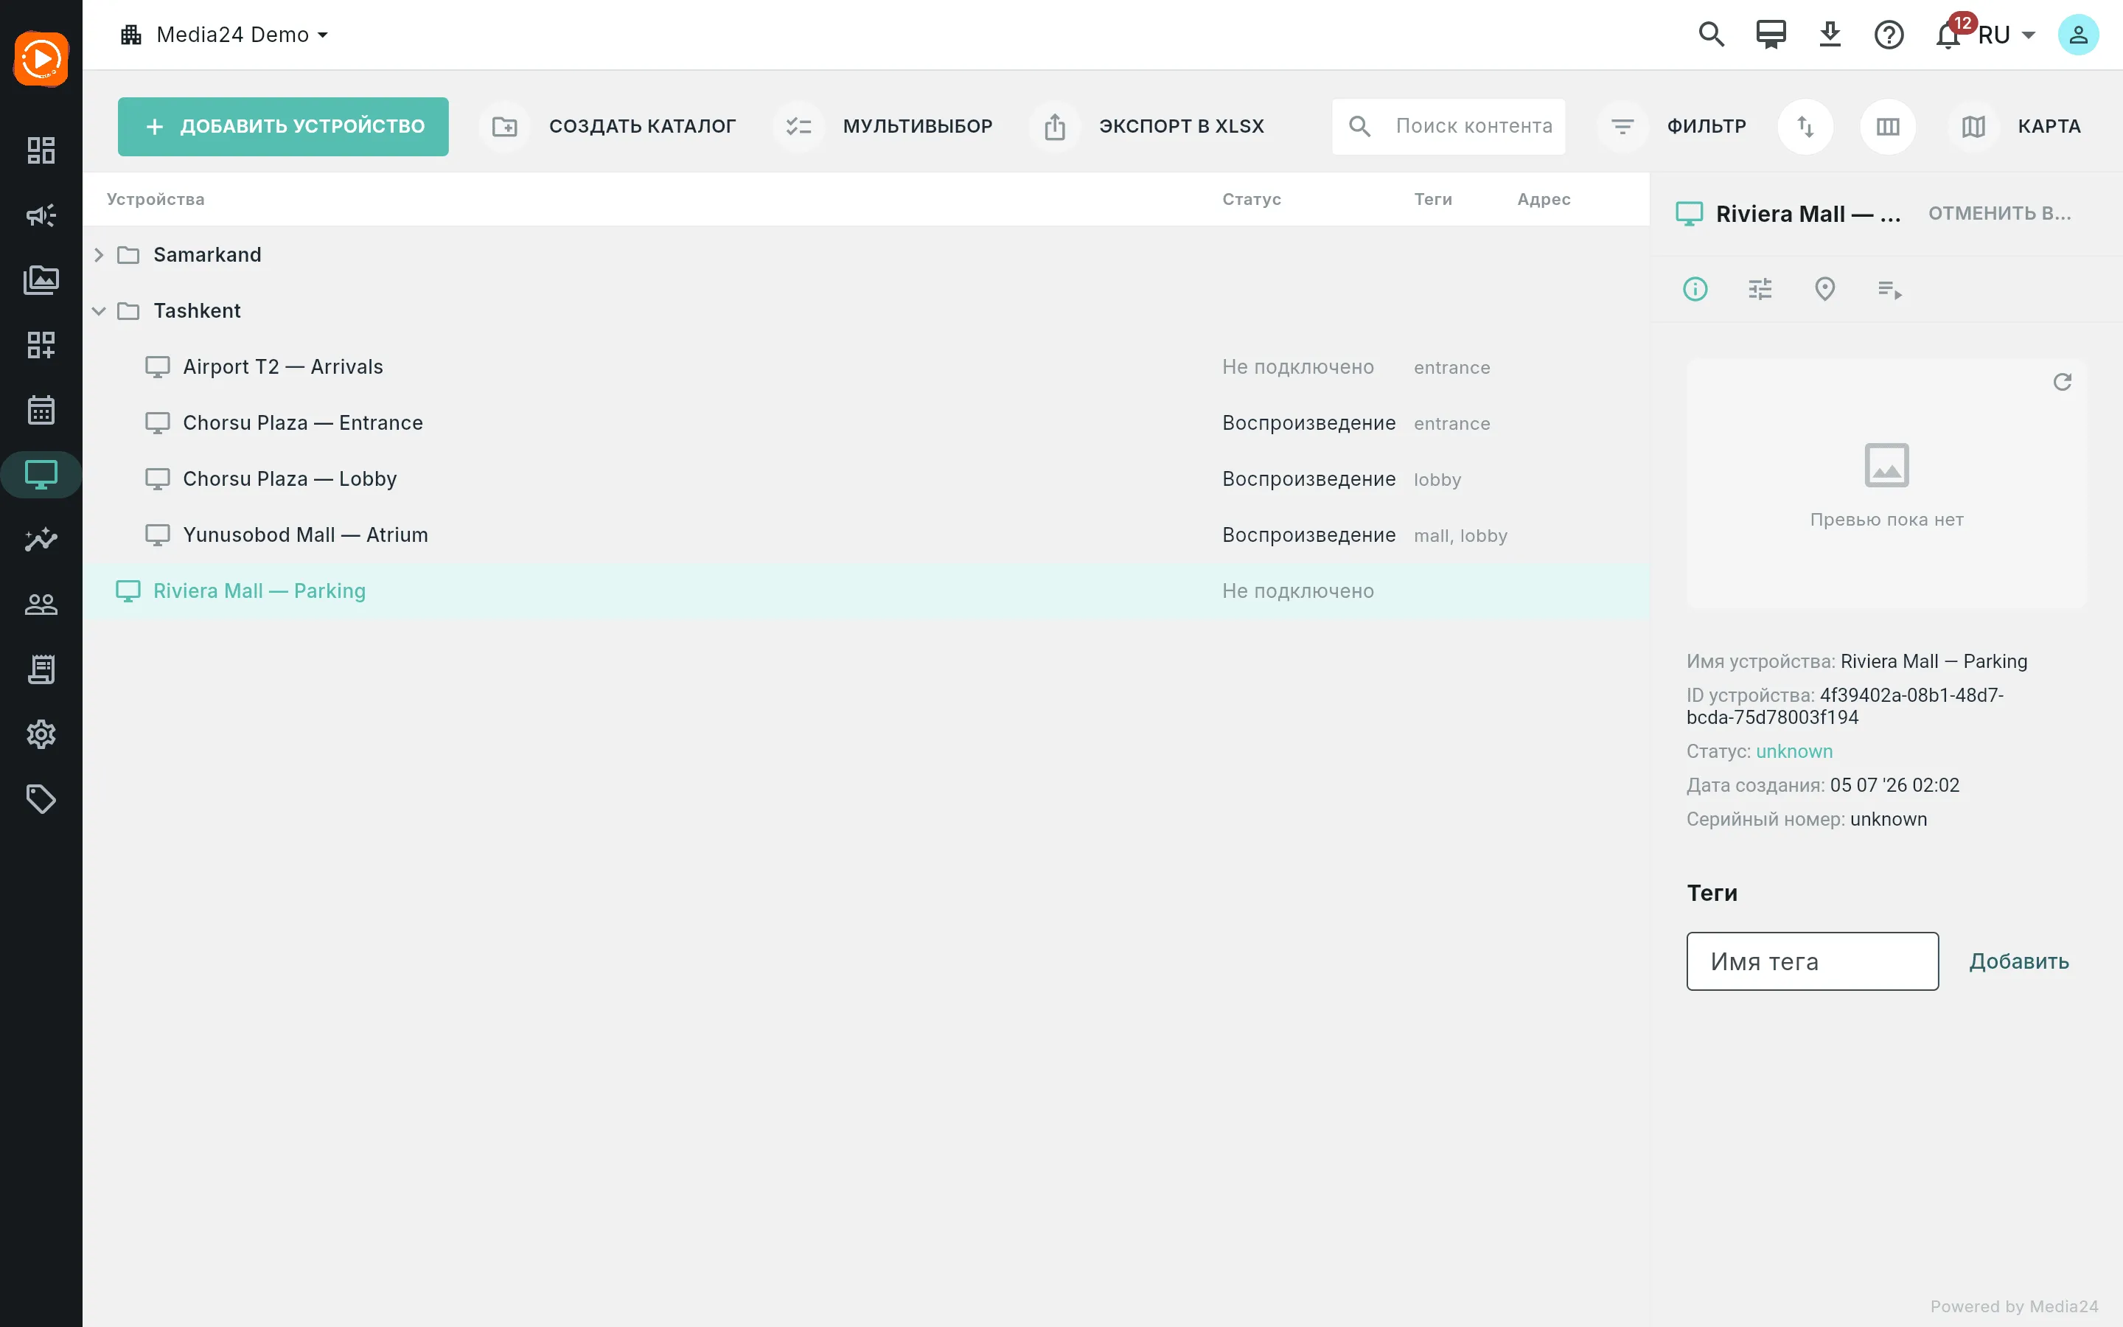Open the device settings sliders tab

[x=1760, y=289]
